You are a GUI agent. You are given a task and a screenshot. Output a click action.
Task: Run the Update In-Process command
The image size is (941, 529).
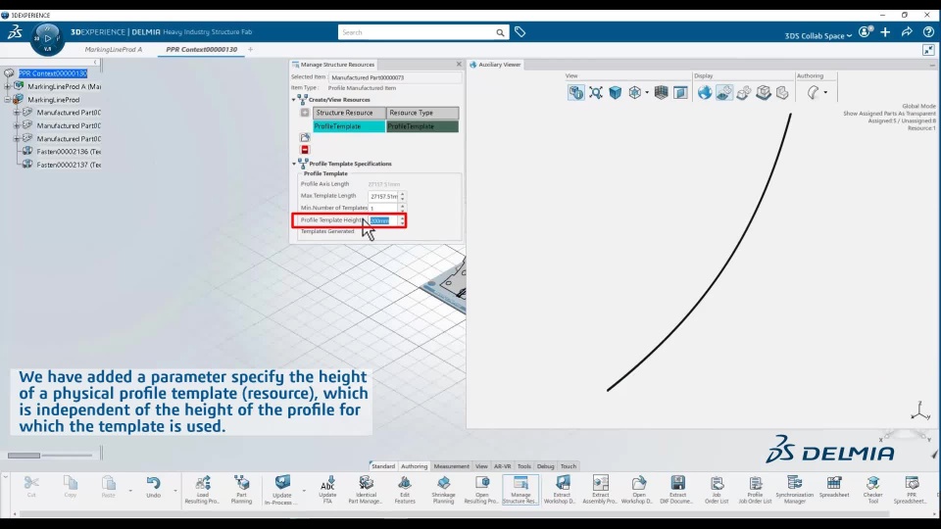[x=281, y=490]
